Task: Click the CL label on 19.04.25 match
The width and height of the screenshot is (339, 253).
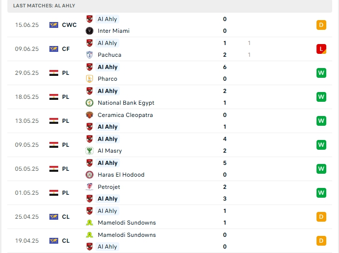Action: click(x=66, y=241)
